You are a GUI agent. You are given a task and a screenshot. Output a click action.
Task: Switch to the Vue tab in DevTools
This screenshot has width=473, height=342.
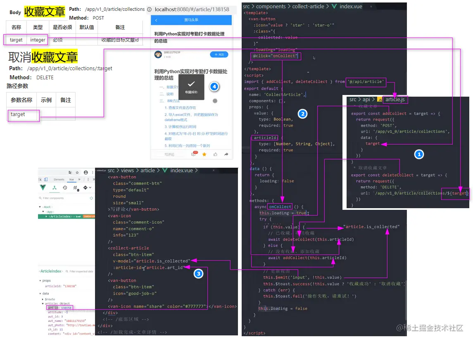coord(71,179)
